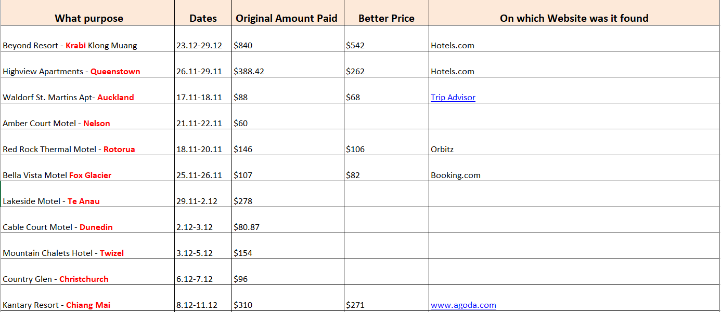Click the Beyond Resort - Krabi Klong Muang cell
Image resolution: width=721 pixels, height=312 pixels.
pyautogui.click(x=87, y=39)
